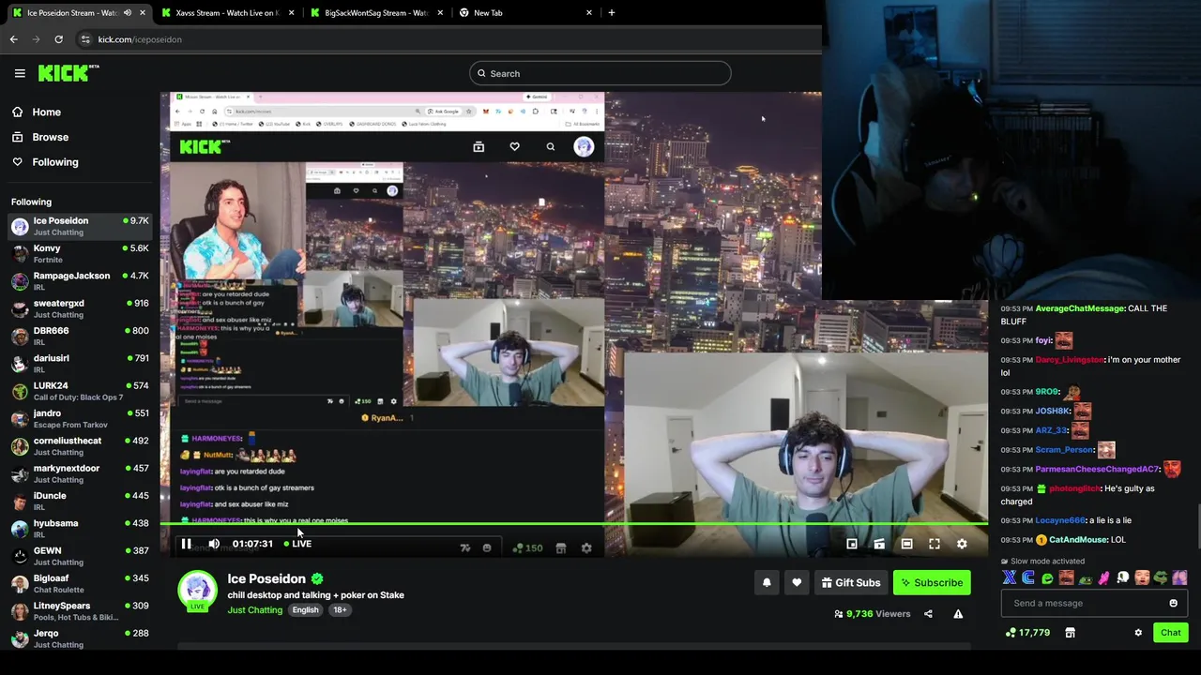Open Ice Poseidon's profile avatar
Screen dimensions: 1201x675
197,591
